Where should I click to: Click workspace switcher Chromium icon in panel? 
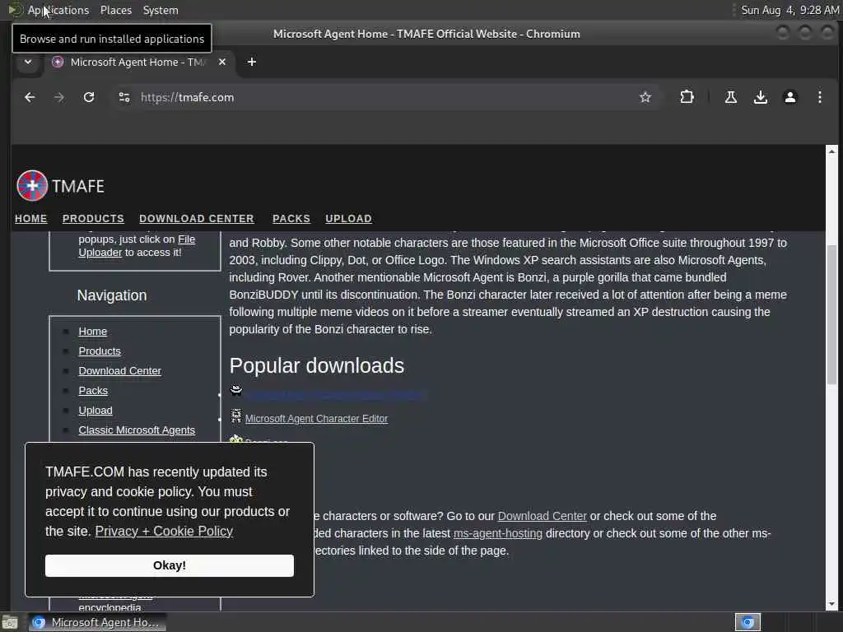pos(748,622)
